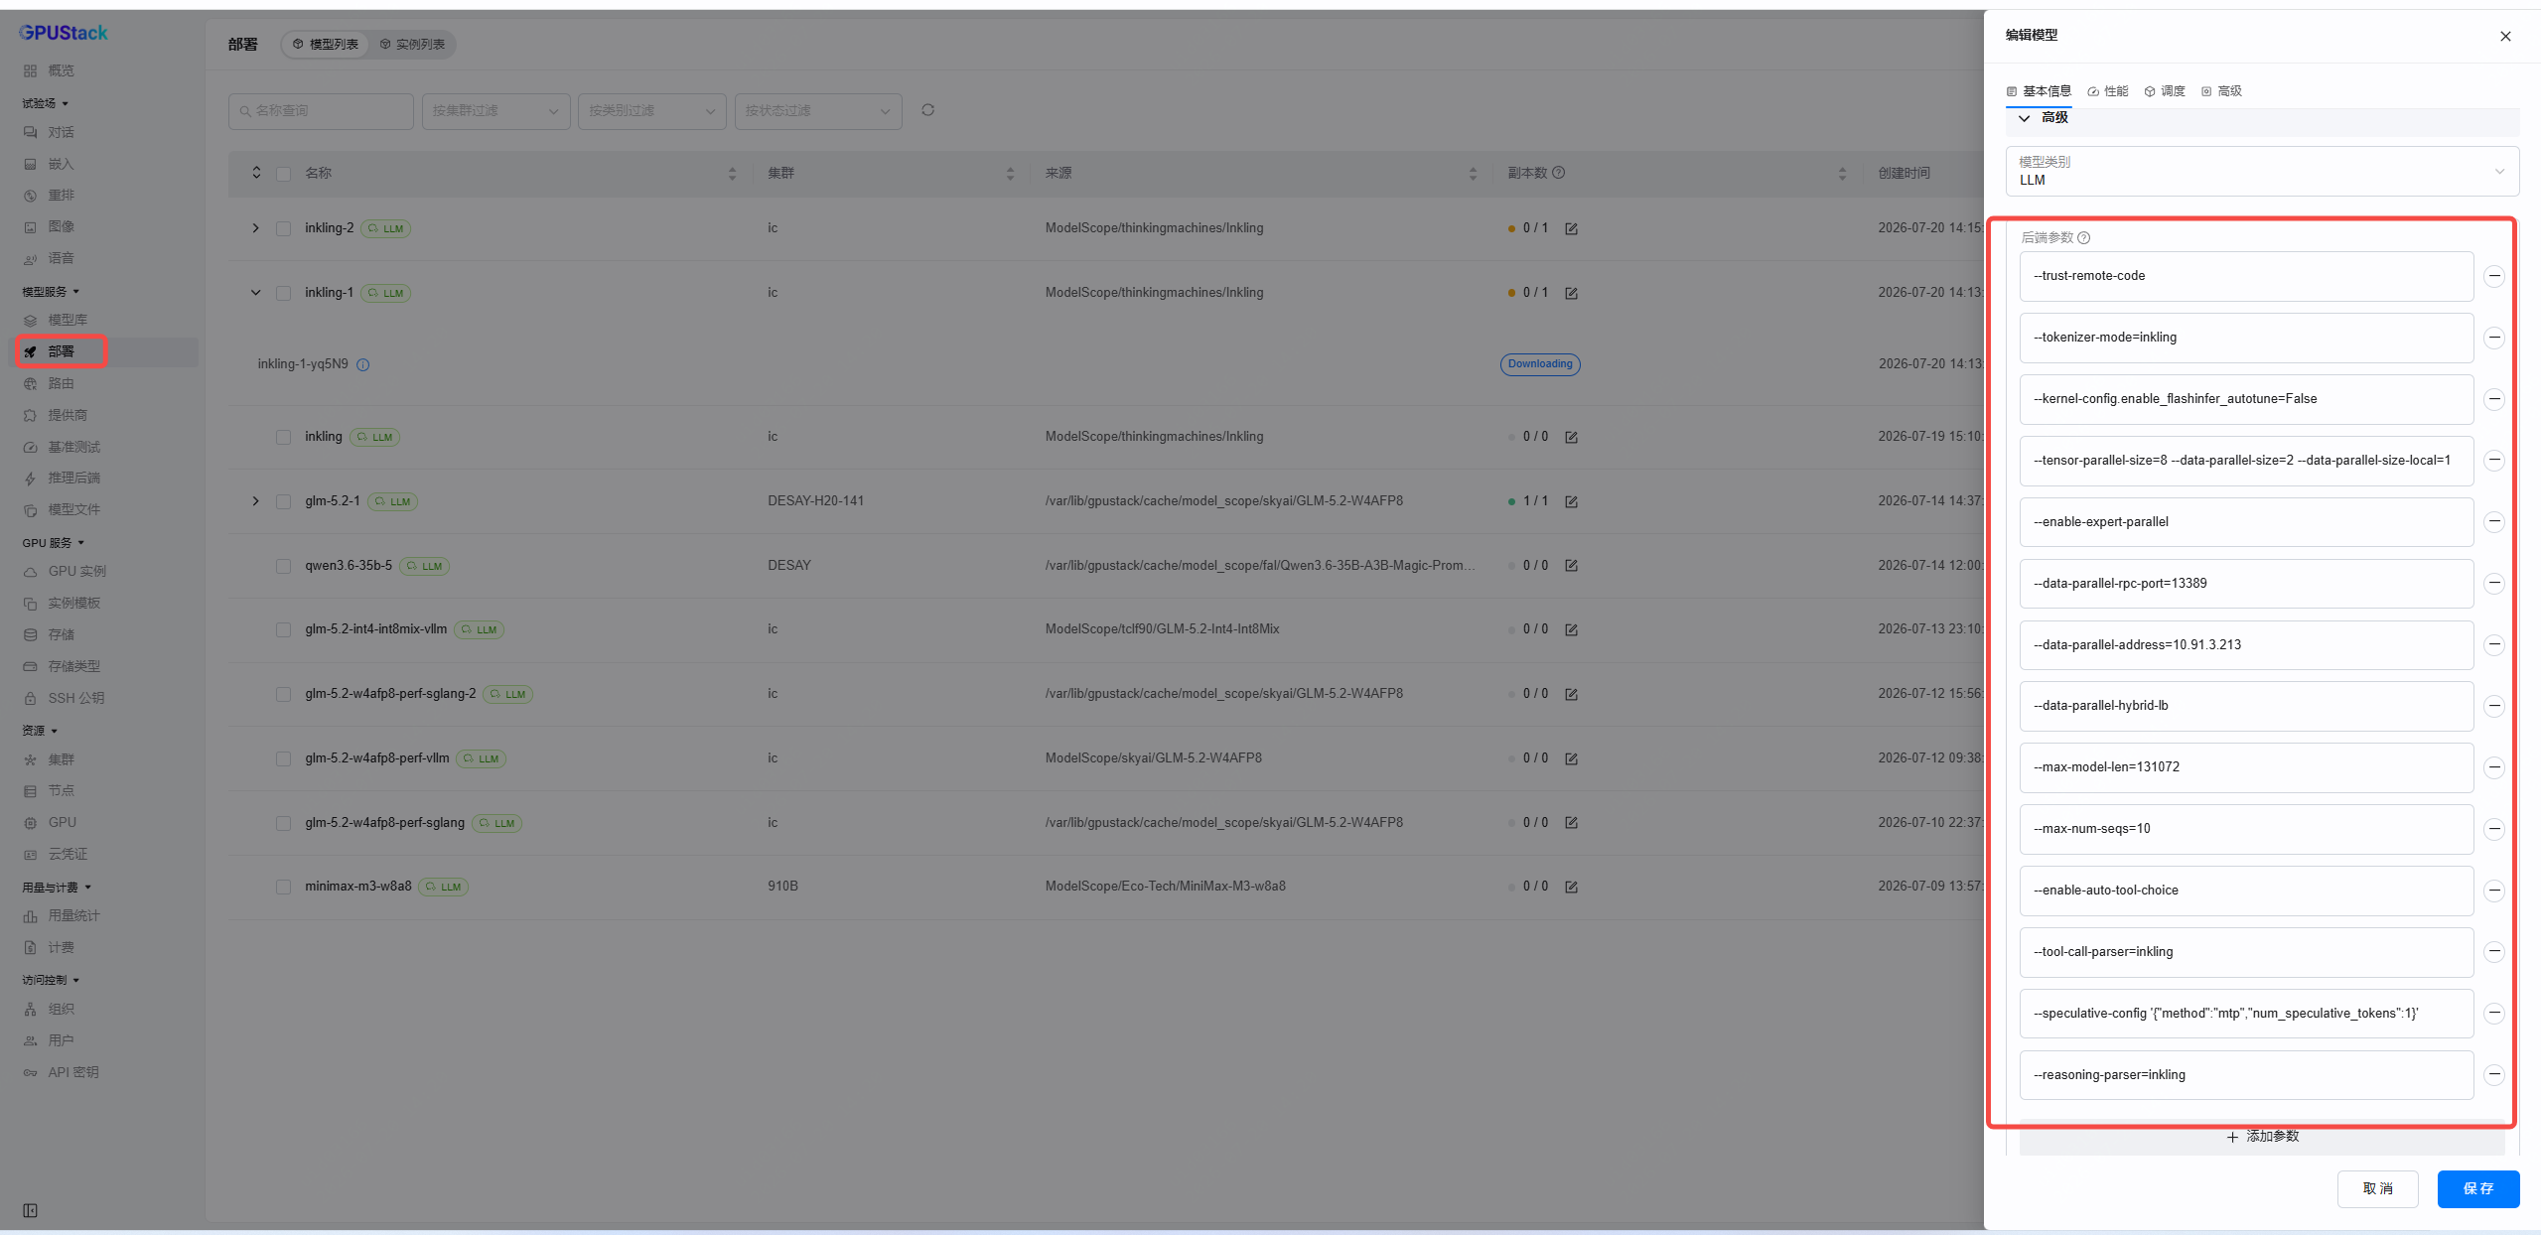This screenshot has width=2541, height=1235.
Task: Click refresh icon next to filters
Action: 927,110
